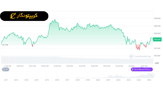Screen dimensions: 163x91
Task: Click the clock history icon beside 105
Action: 4,69
